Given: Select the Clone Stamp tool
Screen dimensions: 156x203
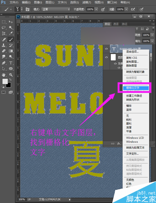Looking at the screenshot, I should click(4, 45).
